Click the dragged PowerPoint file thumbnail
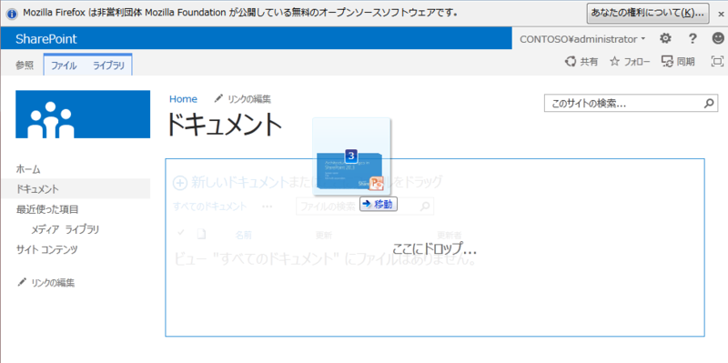 (351, 156)
